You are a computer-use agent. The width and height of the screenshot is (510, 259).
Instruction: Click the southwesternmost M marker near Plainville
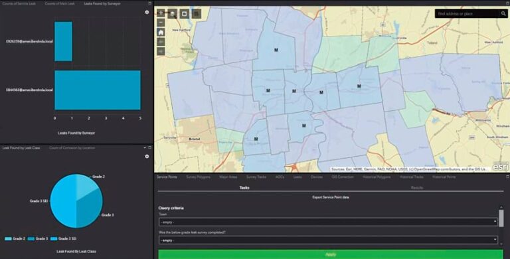click(256, 139)
